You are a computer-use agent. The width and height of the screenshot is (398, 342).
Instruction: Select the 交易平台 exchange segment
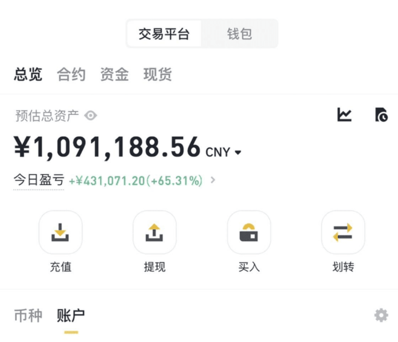164,34
